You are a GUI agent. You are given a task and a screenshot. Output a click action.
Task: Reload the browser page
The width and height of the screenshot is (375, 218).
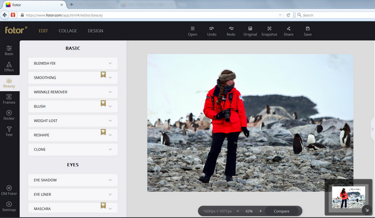point(288,15)
